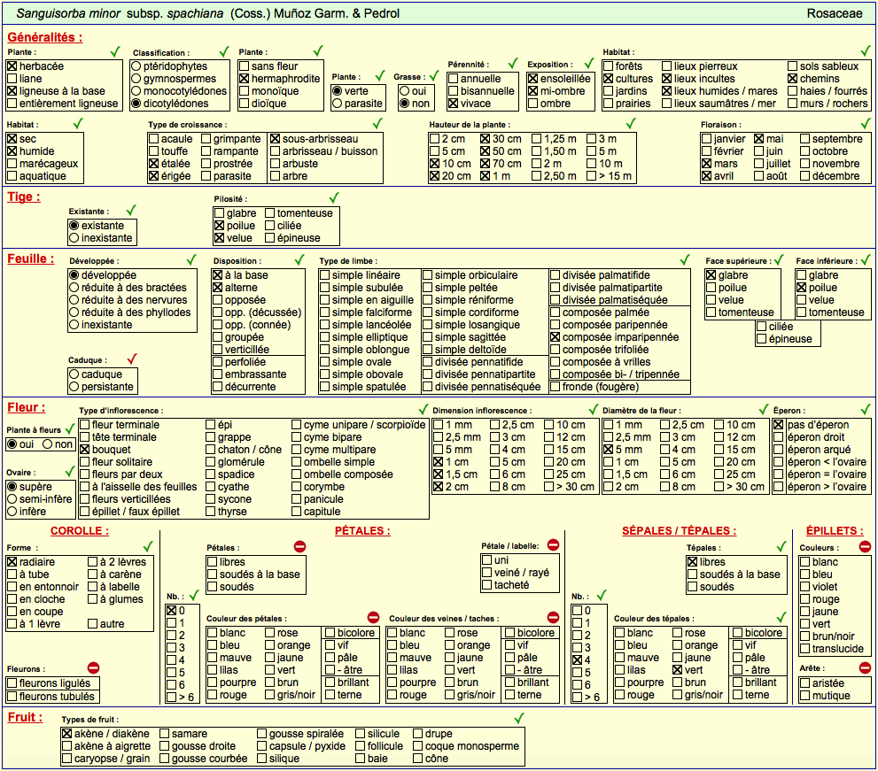The height and width of the screenshot is (771, 878).
Task: Click the checkmark beside Face supérieure
Action: [779, 259]
